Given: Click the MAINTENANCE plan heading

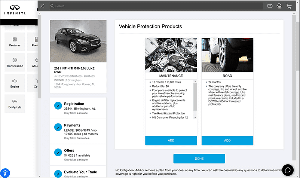Looking at the screenshot, I should click(x=171, y=76).
